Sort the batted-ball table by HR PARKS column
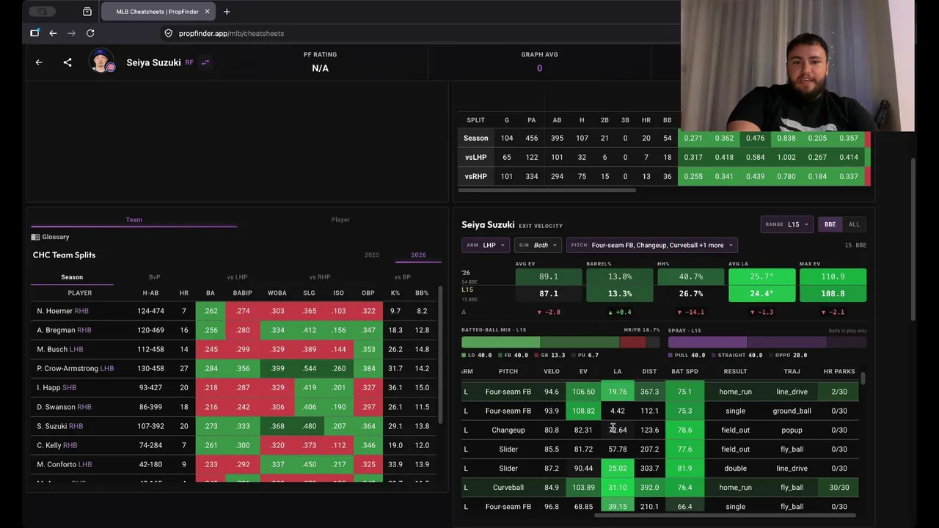Screen dimensions: 939x528 tap(839, 371)
